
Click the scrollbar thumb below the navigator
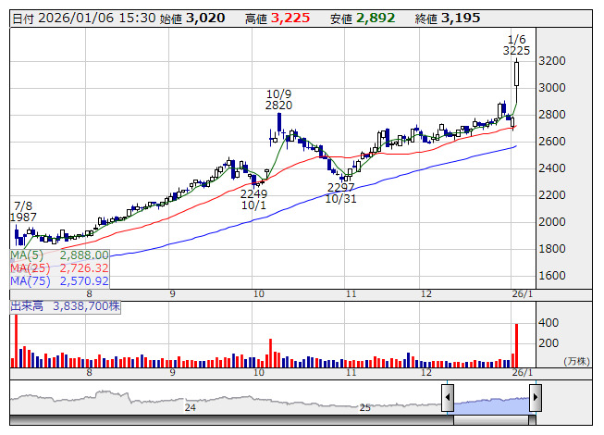(x=491, y=420)
